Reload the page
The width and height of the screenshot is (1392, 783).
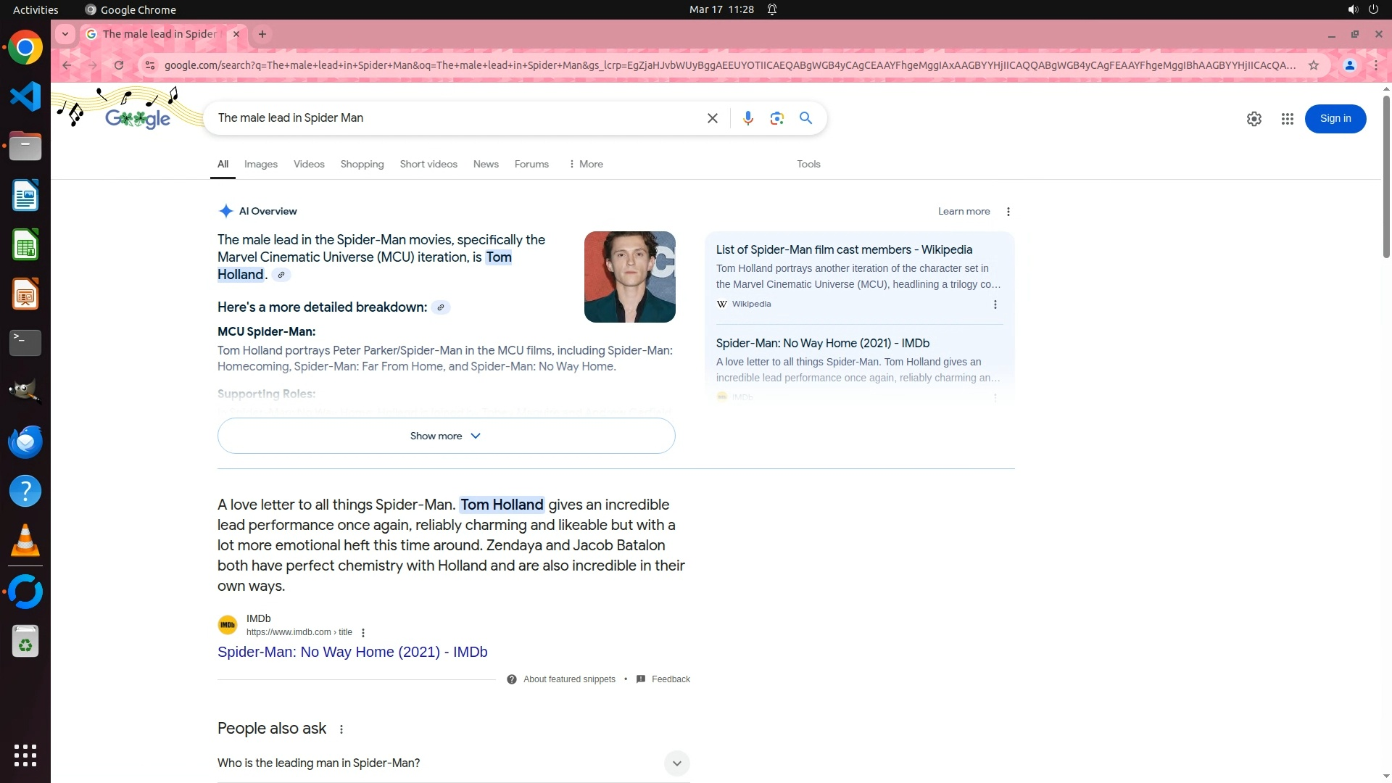[x=119, y=65]
